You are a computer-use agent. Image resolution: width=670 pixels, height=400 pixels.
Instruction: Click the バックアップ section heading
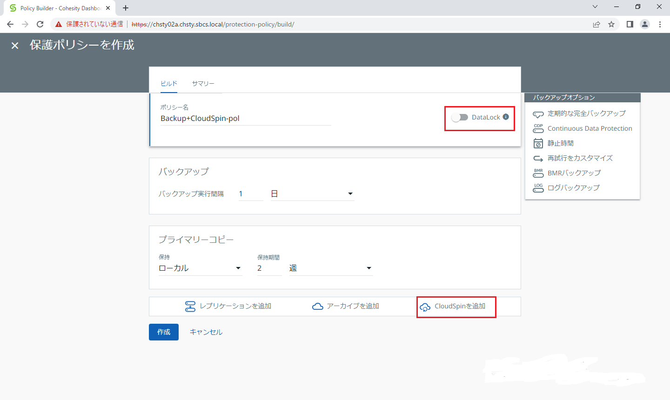pos(184,172)
